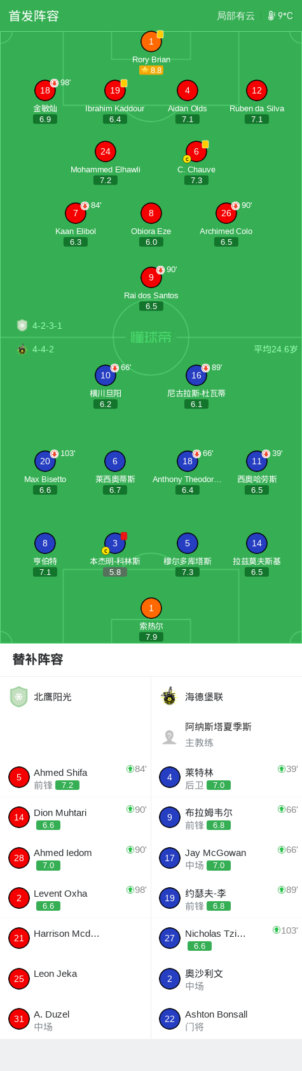Select C. Chauve's captain number 6 icon

[196, 151]
